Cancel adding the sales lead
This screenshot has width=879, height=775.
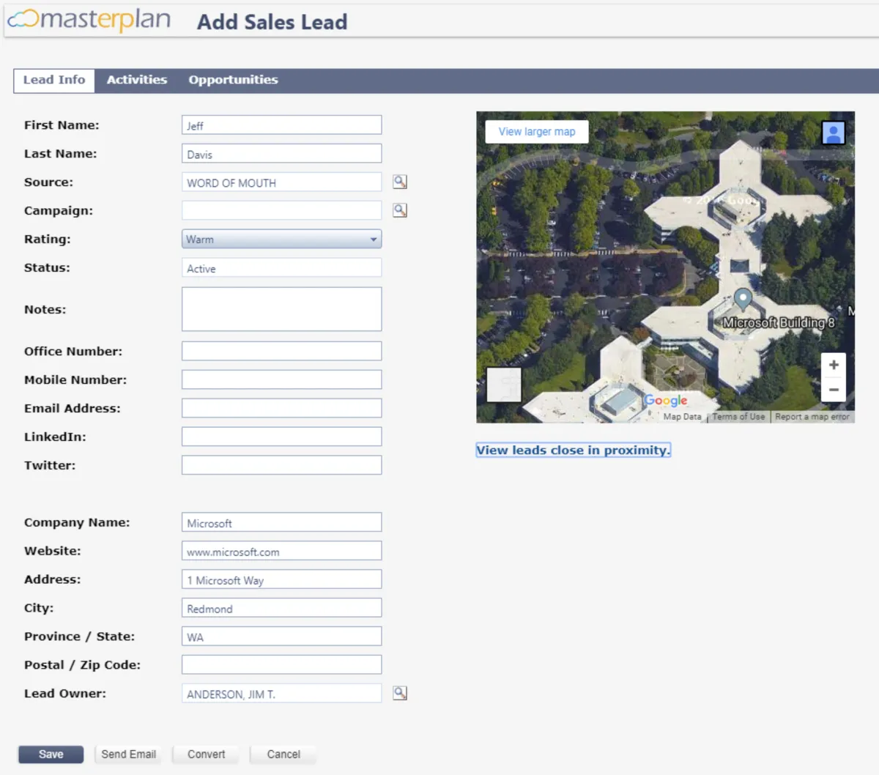pos(283,754)
